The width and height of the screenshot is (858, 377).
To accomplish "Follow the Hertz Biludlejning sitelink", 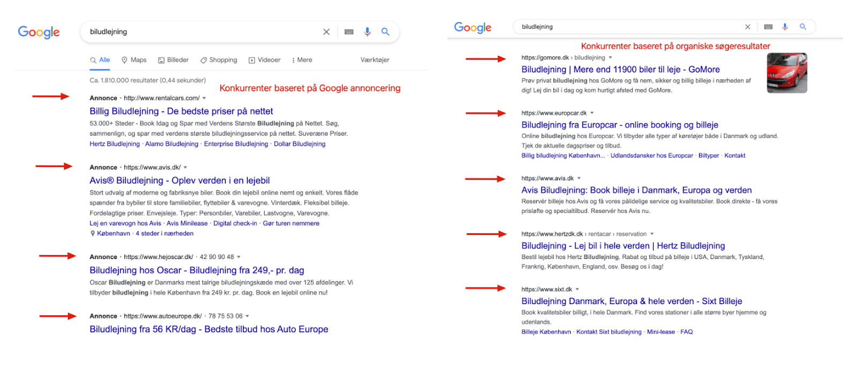I will 115,144.
